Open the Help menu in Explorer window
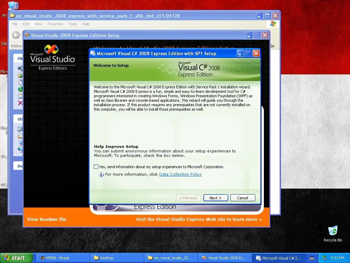This screenshot has height=263, width=350. point(86,24)
